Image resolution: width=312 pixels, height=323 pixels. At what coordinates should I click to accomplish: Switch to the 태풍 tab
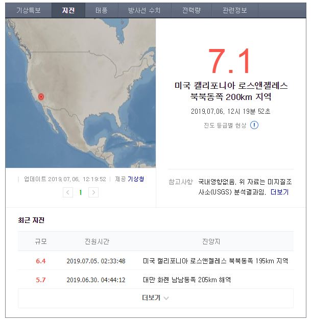click(x=102, y=10)
